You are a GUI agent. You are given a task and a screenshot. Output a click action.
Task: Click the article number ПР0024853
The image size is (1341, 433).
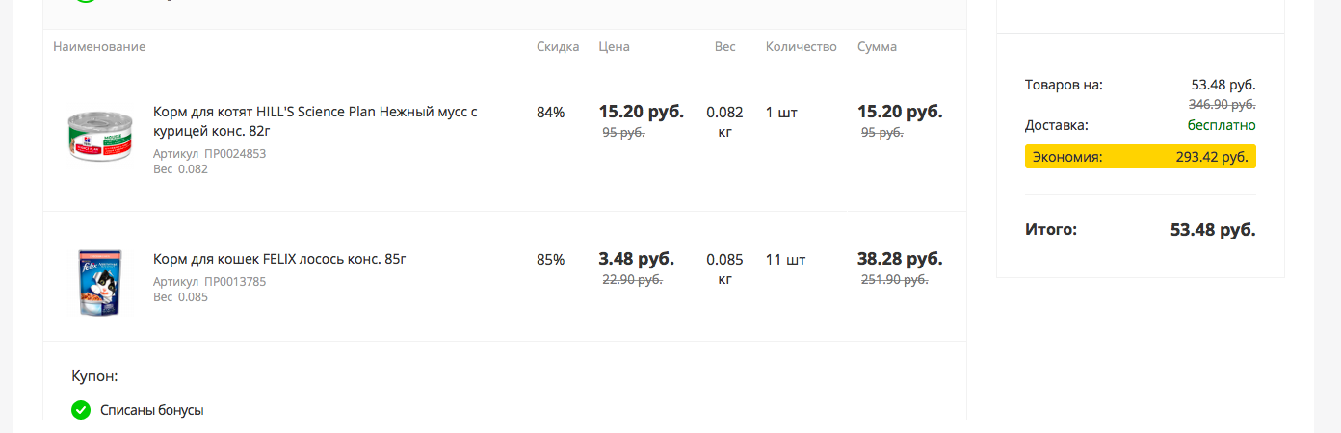(x=235, y=153)
